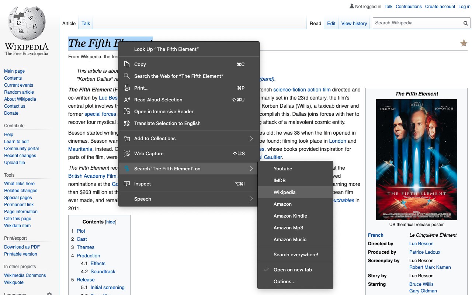Click the Copy icon in context menu
Image resolution: width=472 pixels, height=295 pixels.
(127, 64)
